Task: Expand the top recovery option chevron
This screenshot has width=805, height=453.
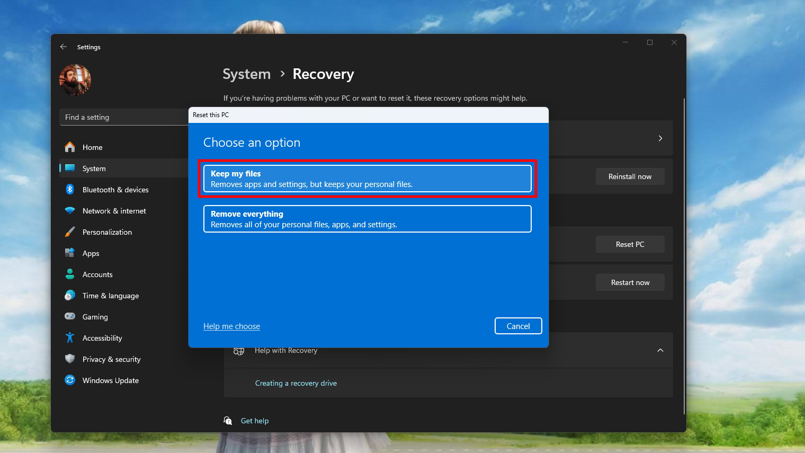Action: pos(660,138)
